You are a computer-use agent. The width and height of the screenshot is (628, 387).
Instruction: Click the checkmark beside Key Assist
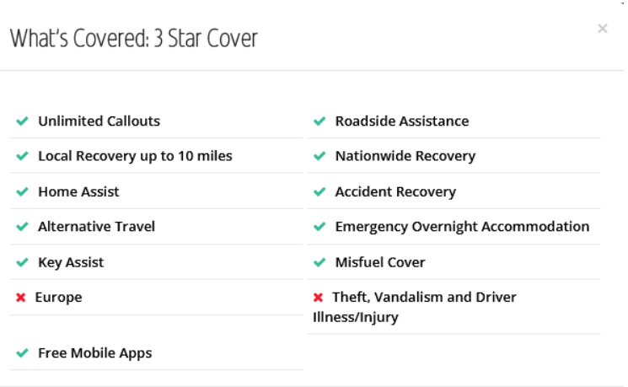point(22,262)
